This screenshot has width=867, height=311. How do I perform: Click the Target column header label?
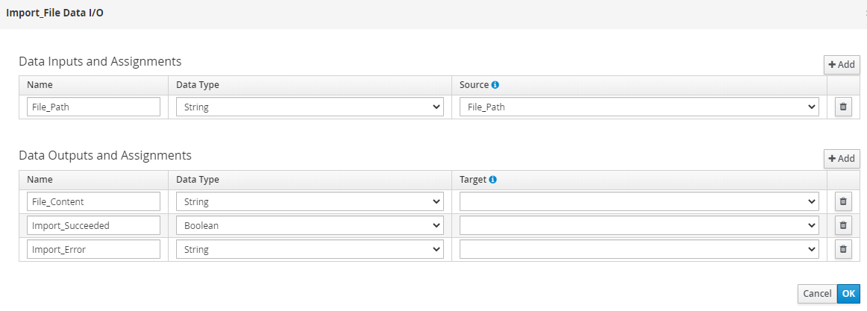pos(473,180)
